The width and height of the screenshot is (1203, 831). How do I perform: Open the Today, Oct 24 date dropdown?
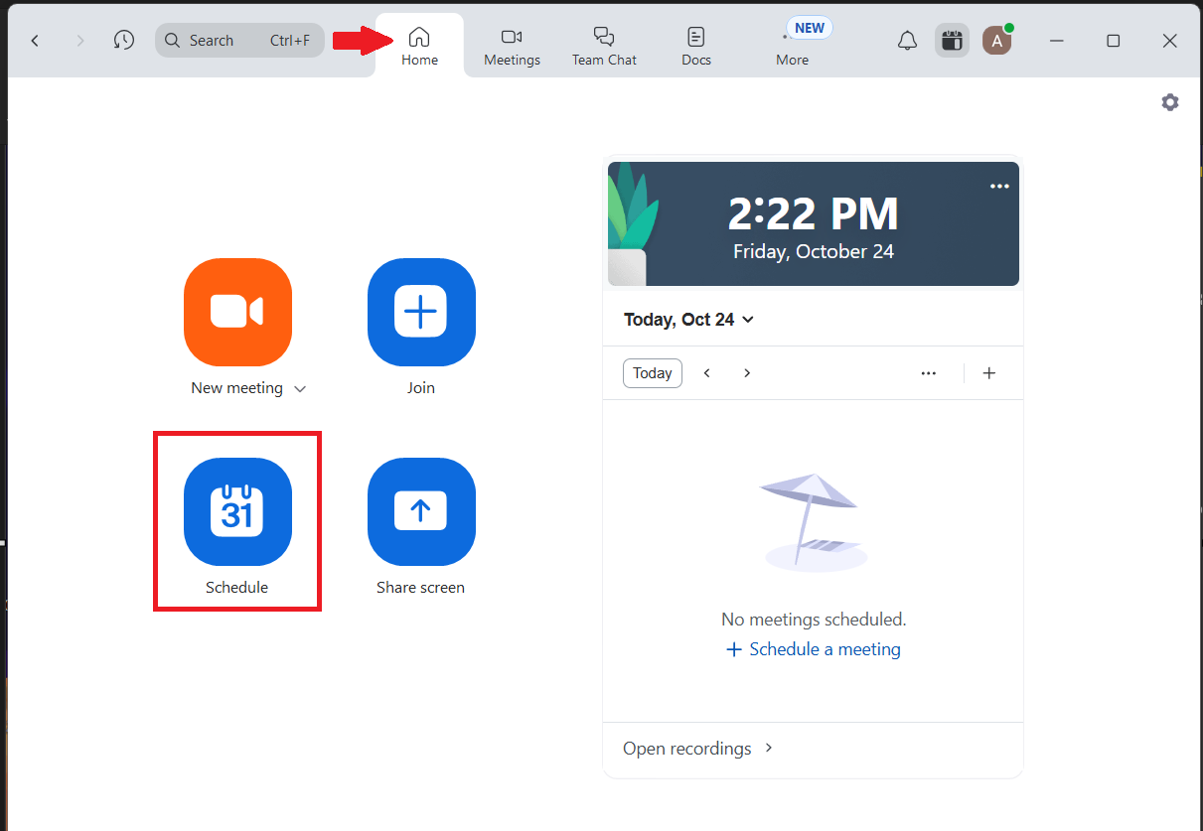coord(688,320)
